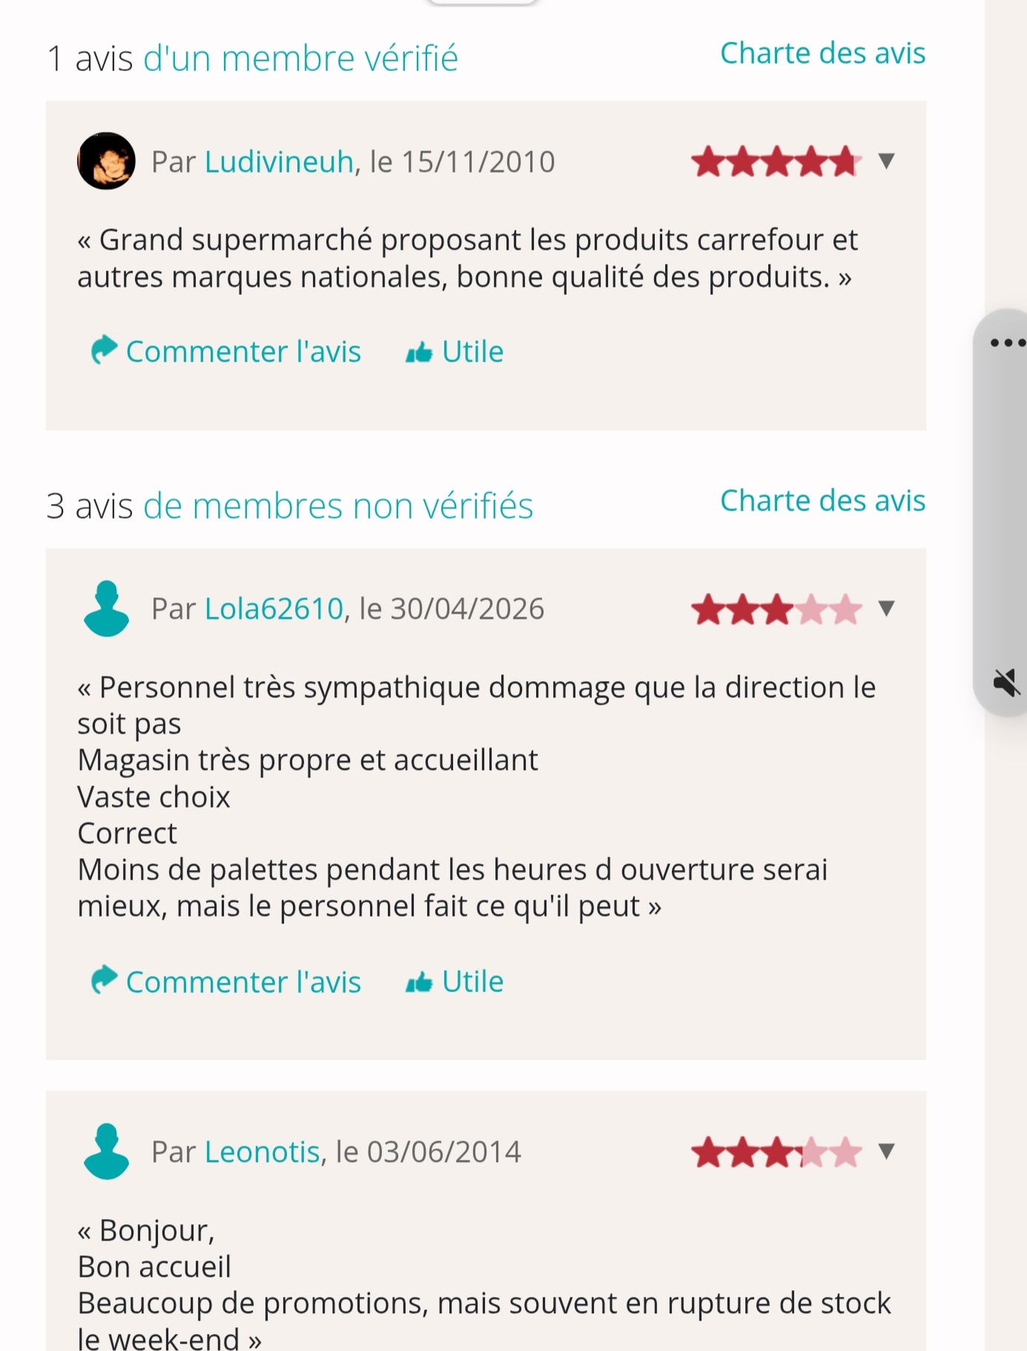
Task: Click thumbs-up icon under Ludivineuh's review
Action: (419, 353)
